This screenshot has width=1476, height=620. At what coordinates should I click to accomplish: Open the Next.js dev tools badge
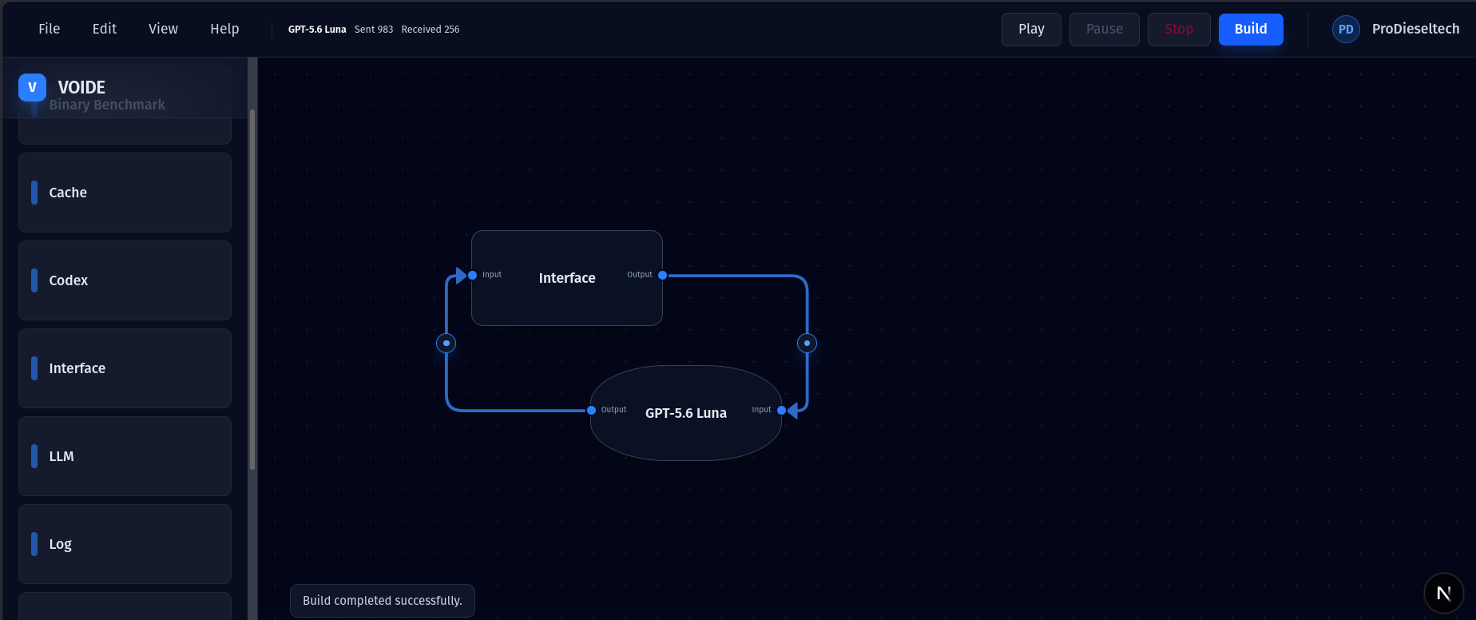point(1443,593)
